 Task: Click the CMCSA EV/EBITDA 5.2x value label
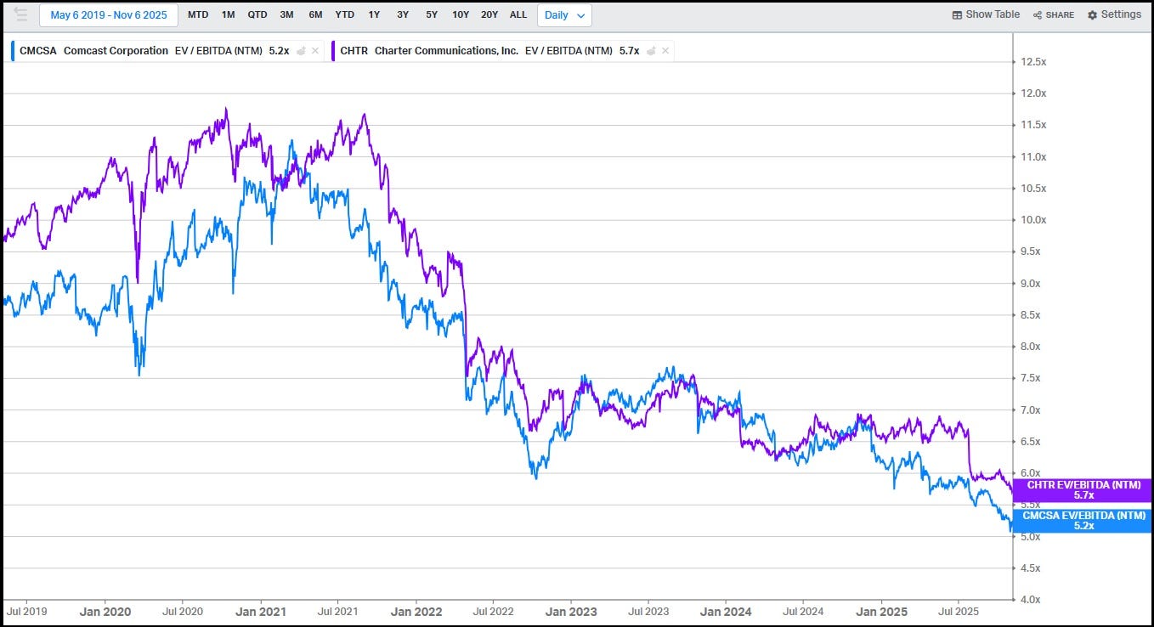click(x=1083, y=521)
